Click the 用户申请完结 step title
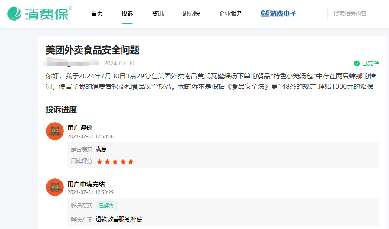This screenshot has height=229, width=389. 86,184
